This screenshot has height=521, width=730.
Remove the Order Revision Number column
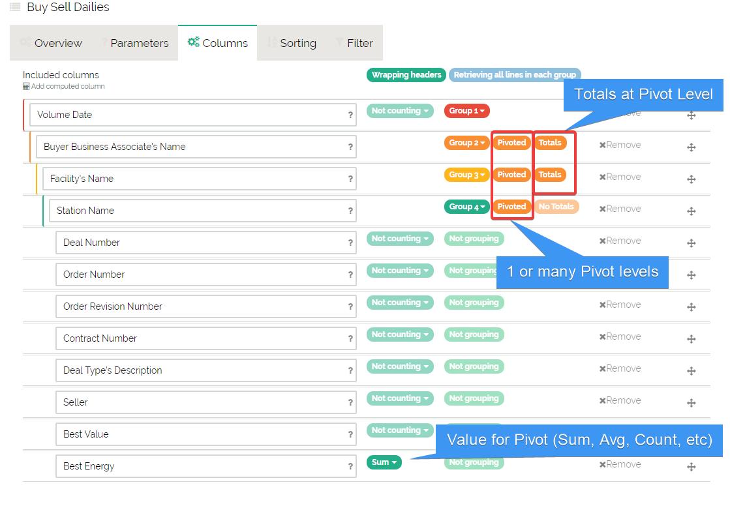point(620,305)
